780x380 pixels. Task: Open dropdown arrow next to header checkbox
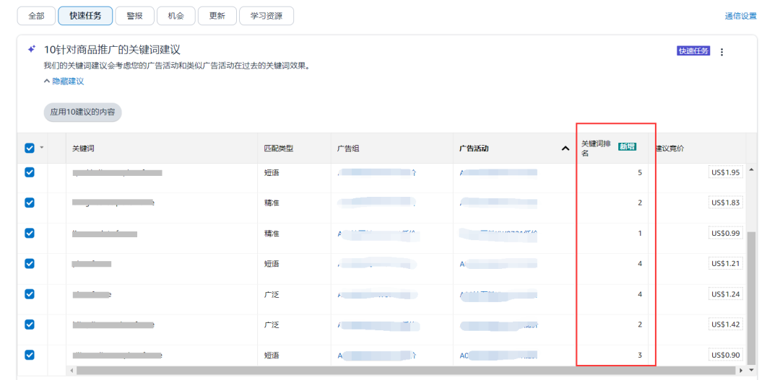(41, 148)
